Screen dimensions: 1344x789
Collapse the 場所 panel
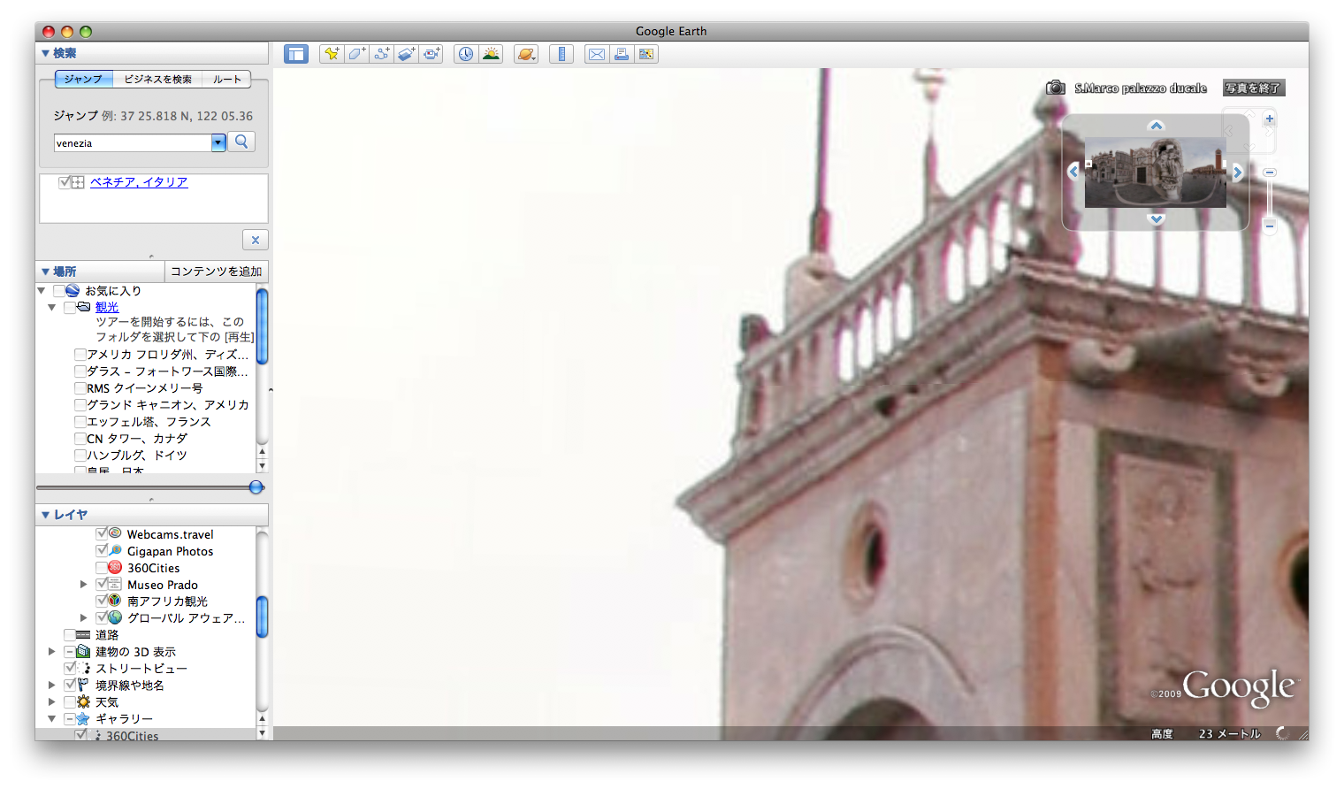coord(45,272)
